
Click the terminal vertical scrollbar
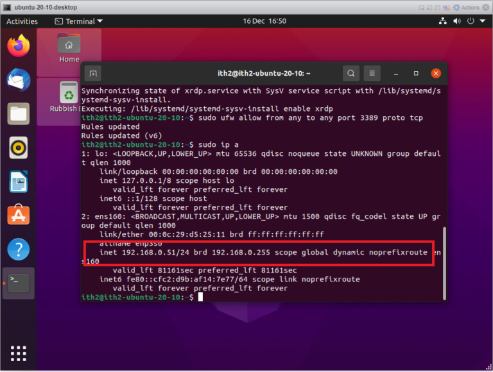[444, 264]
